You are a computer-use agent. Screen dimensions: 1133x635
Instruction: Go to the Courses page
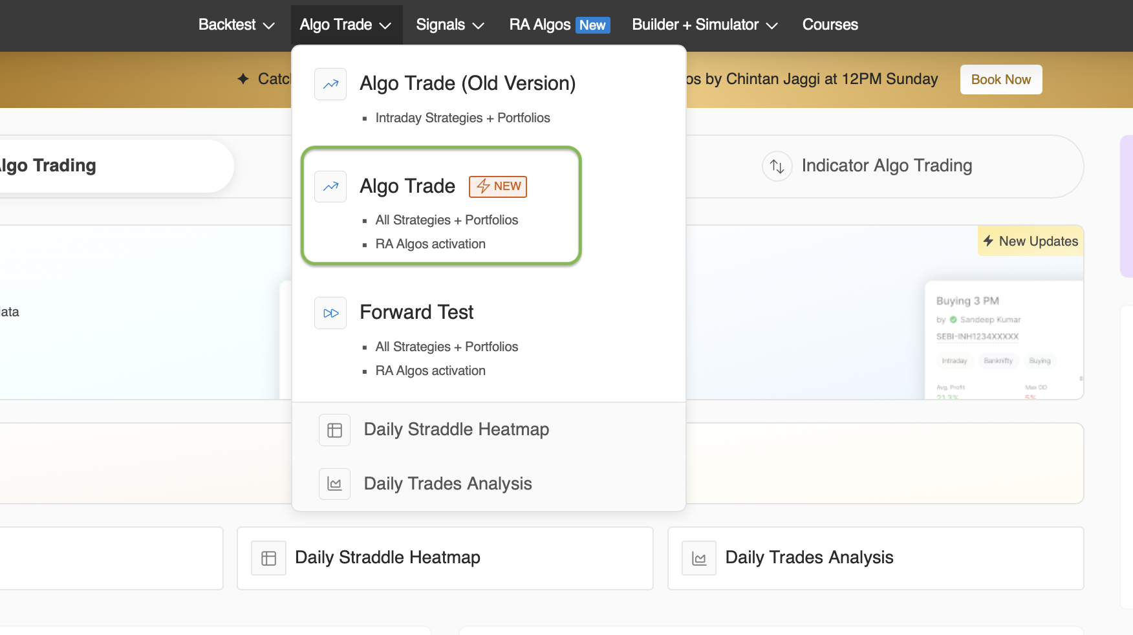click(830, 25)
